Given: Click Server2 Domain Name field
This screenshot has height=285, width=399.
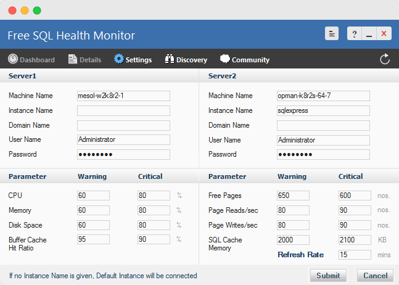Looking at the screenshot, I should [x=323, y=125].
